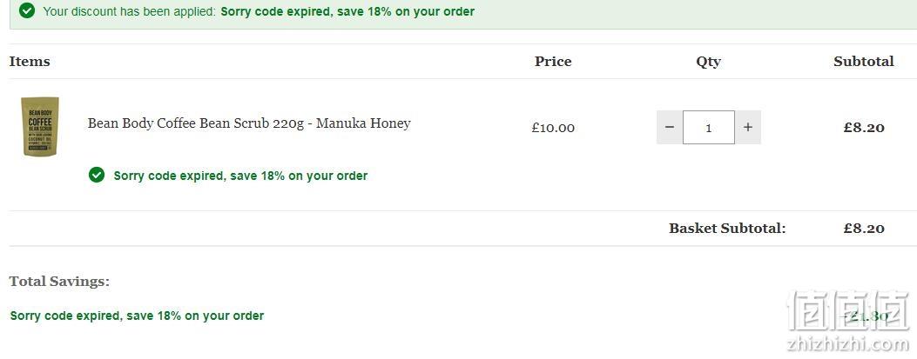Click the Total Savings heading
This screenshot has height=359, width=917.
click(59, 282)
